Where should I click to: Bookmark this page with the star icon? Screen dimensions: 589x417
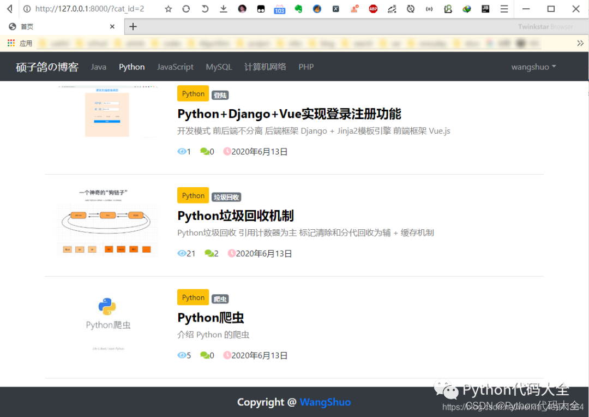(x=169, y=9)
